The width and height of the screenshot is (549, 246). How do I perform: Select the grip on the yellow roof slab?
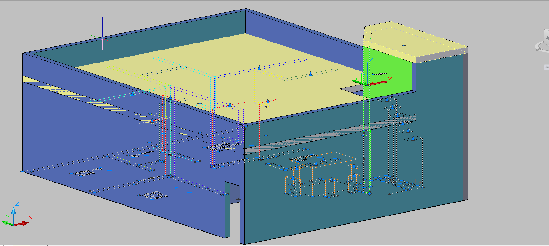pyautogui.click(x=403, y=45)
